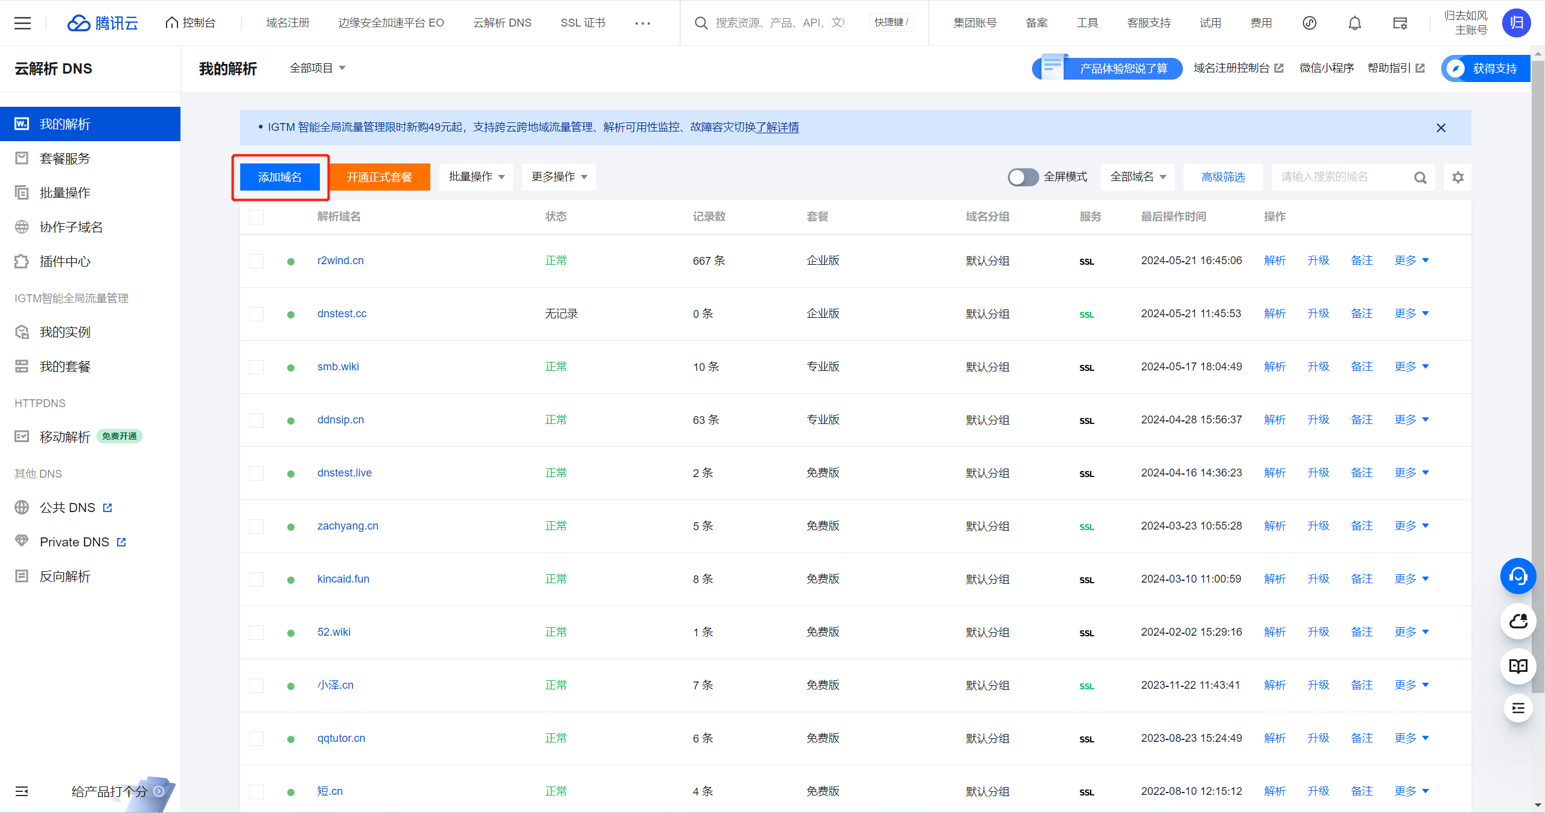The height and width of the screenshot is (813, 1545).
Task: Collapse sidebar using bottom-left menu icon
Action: (22, 791)
